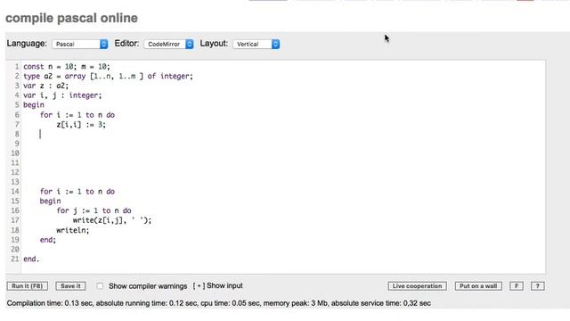Click the 'end;' statement on line 19
Viewport: 570px width, 321px height.
click(x=48, y=240)
